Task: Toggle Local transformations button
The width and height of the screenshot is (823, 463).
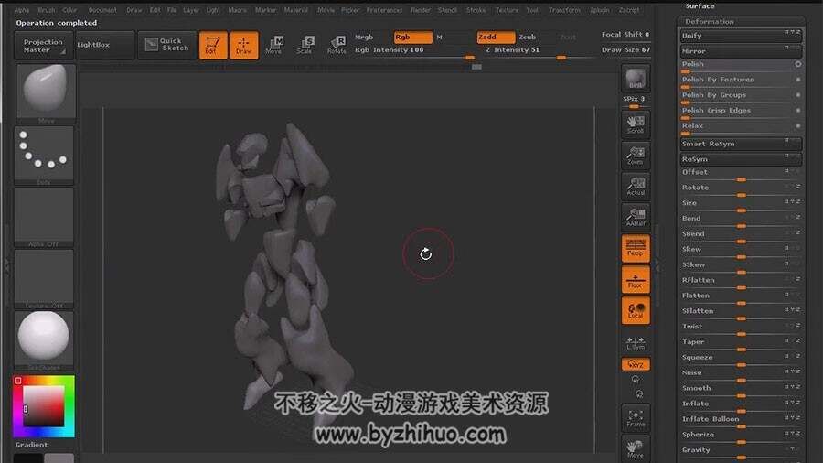Action: coord(636,310)
